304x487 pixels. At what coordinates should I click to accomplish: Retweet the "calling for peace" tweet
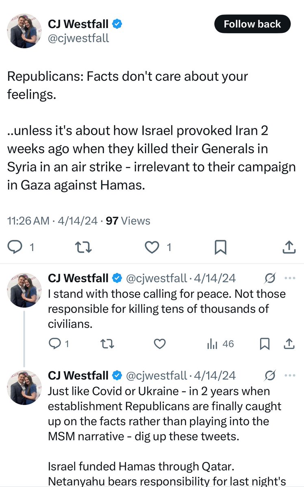click(x=107, y=344)
